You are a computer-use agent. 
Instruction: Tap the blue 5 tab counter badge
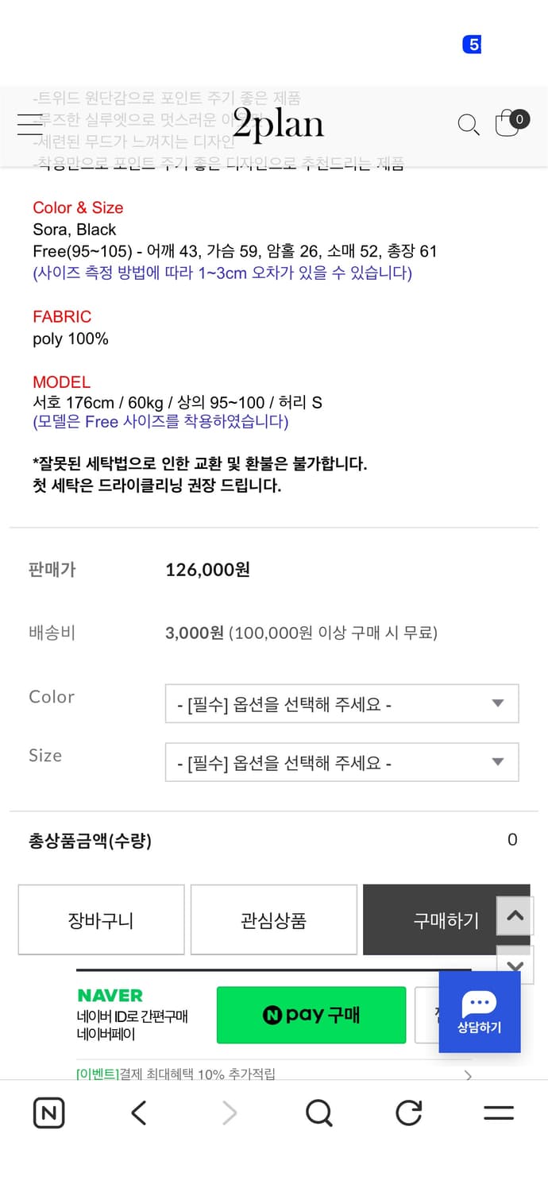473,45
